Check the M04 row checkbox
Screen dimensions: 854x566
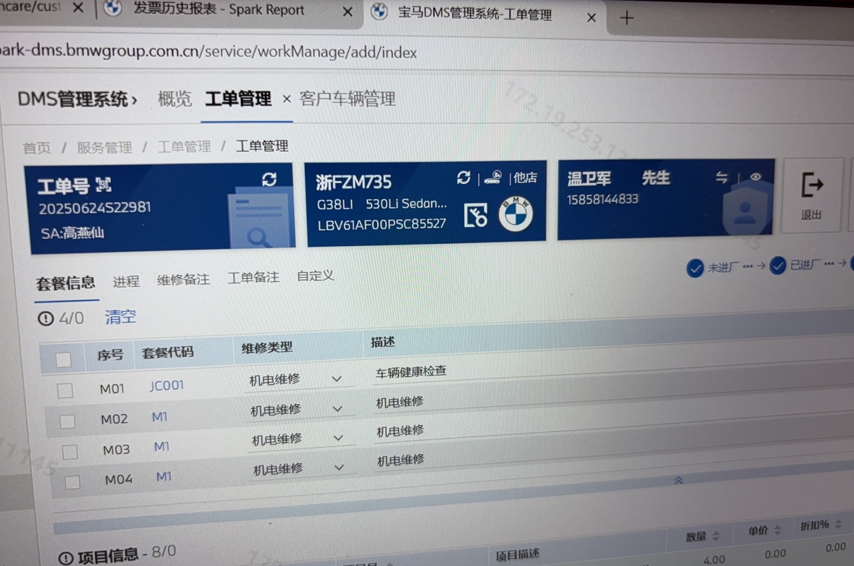tap(72, 482)
